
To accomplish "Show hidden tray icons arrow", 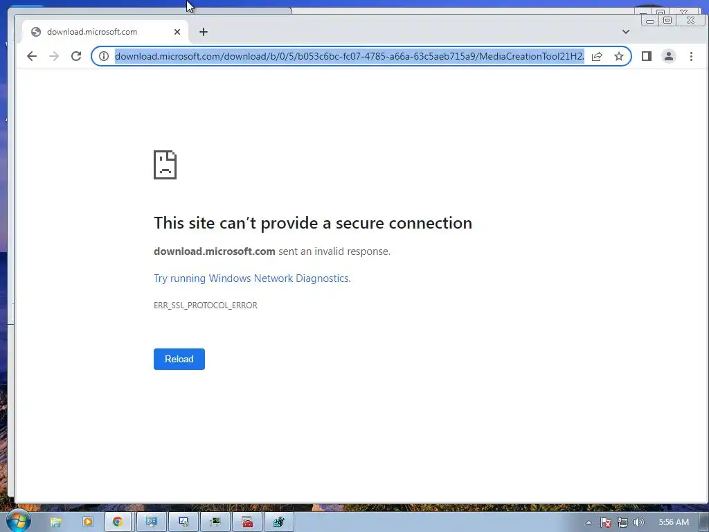I will click(x=589, y=522).
